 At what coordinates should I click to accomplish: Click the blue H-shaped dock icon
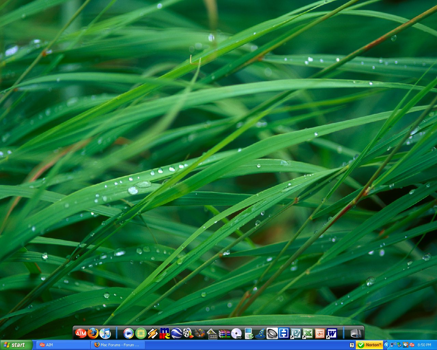[x=284, y=333]
